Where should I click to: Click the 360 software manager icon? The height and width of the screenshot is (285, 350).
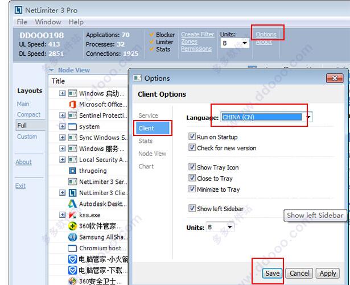pos(72,226)
